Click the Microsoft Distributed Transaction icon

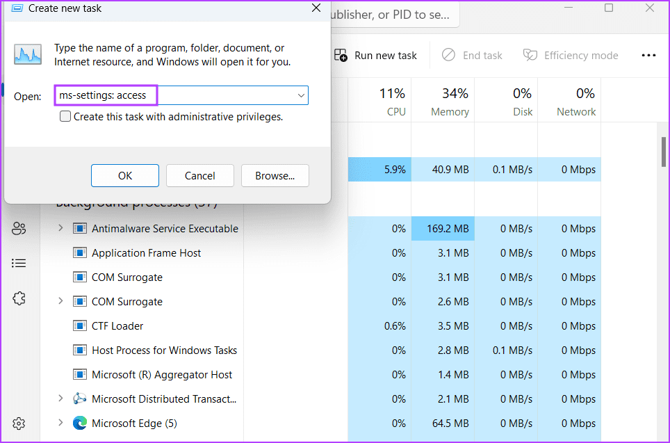point(80,399)
